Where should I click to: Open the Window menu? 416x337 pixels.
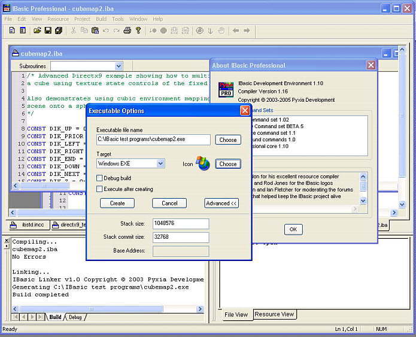138,19
